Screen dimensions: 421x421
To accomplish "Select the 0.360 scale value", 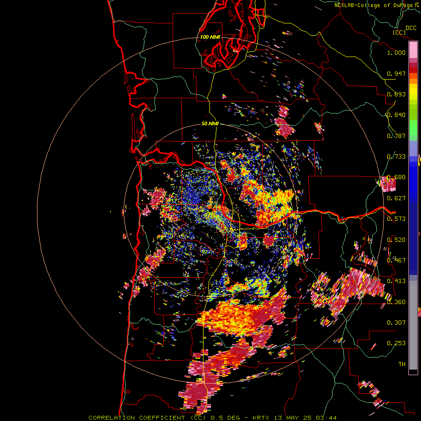I will click(396, 302).
